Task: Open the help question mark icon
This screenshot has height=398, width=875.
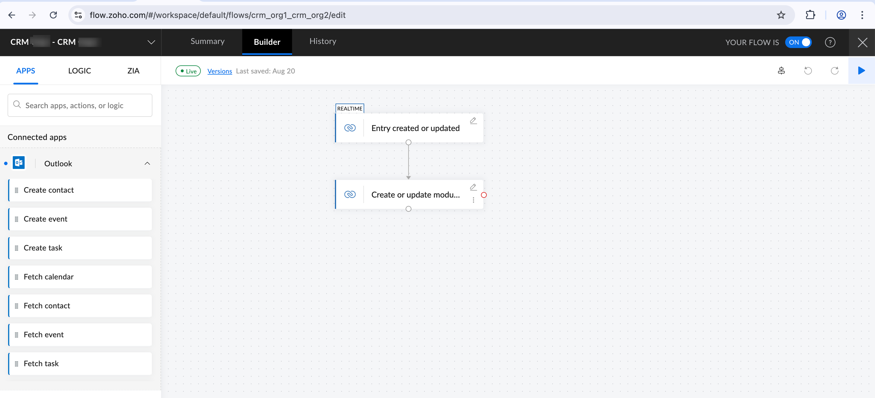Action: point(830,43)
